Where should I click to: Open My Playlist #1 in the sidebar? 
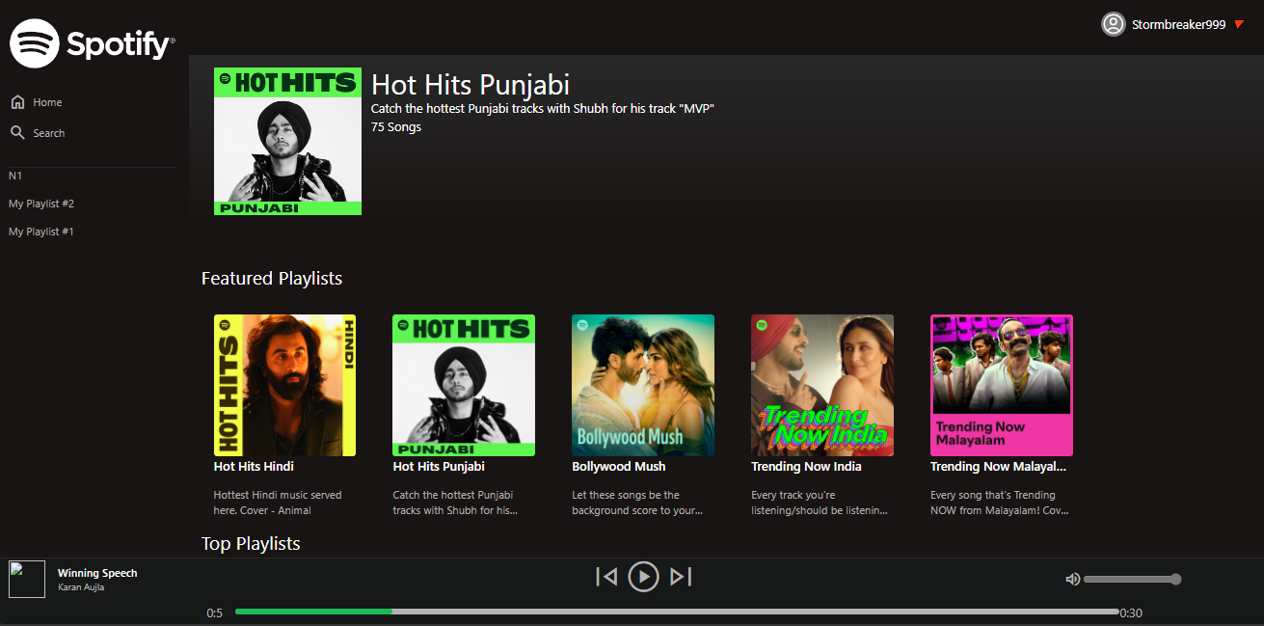(x=41, y=231)
